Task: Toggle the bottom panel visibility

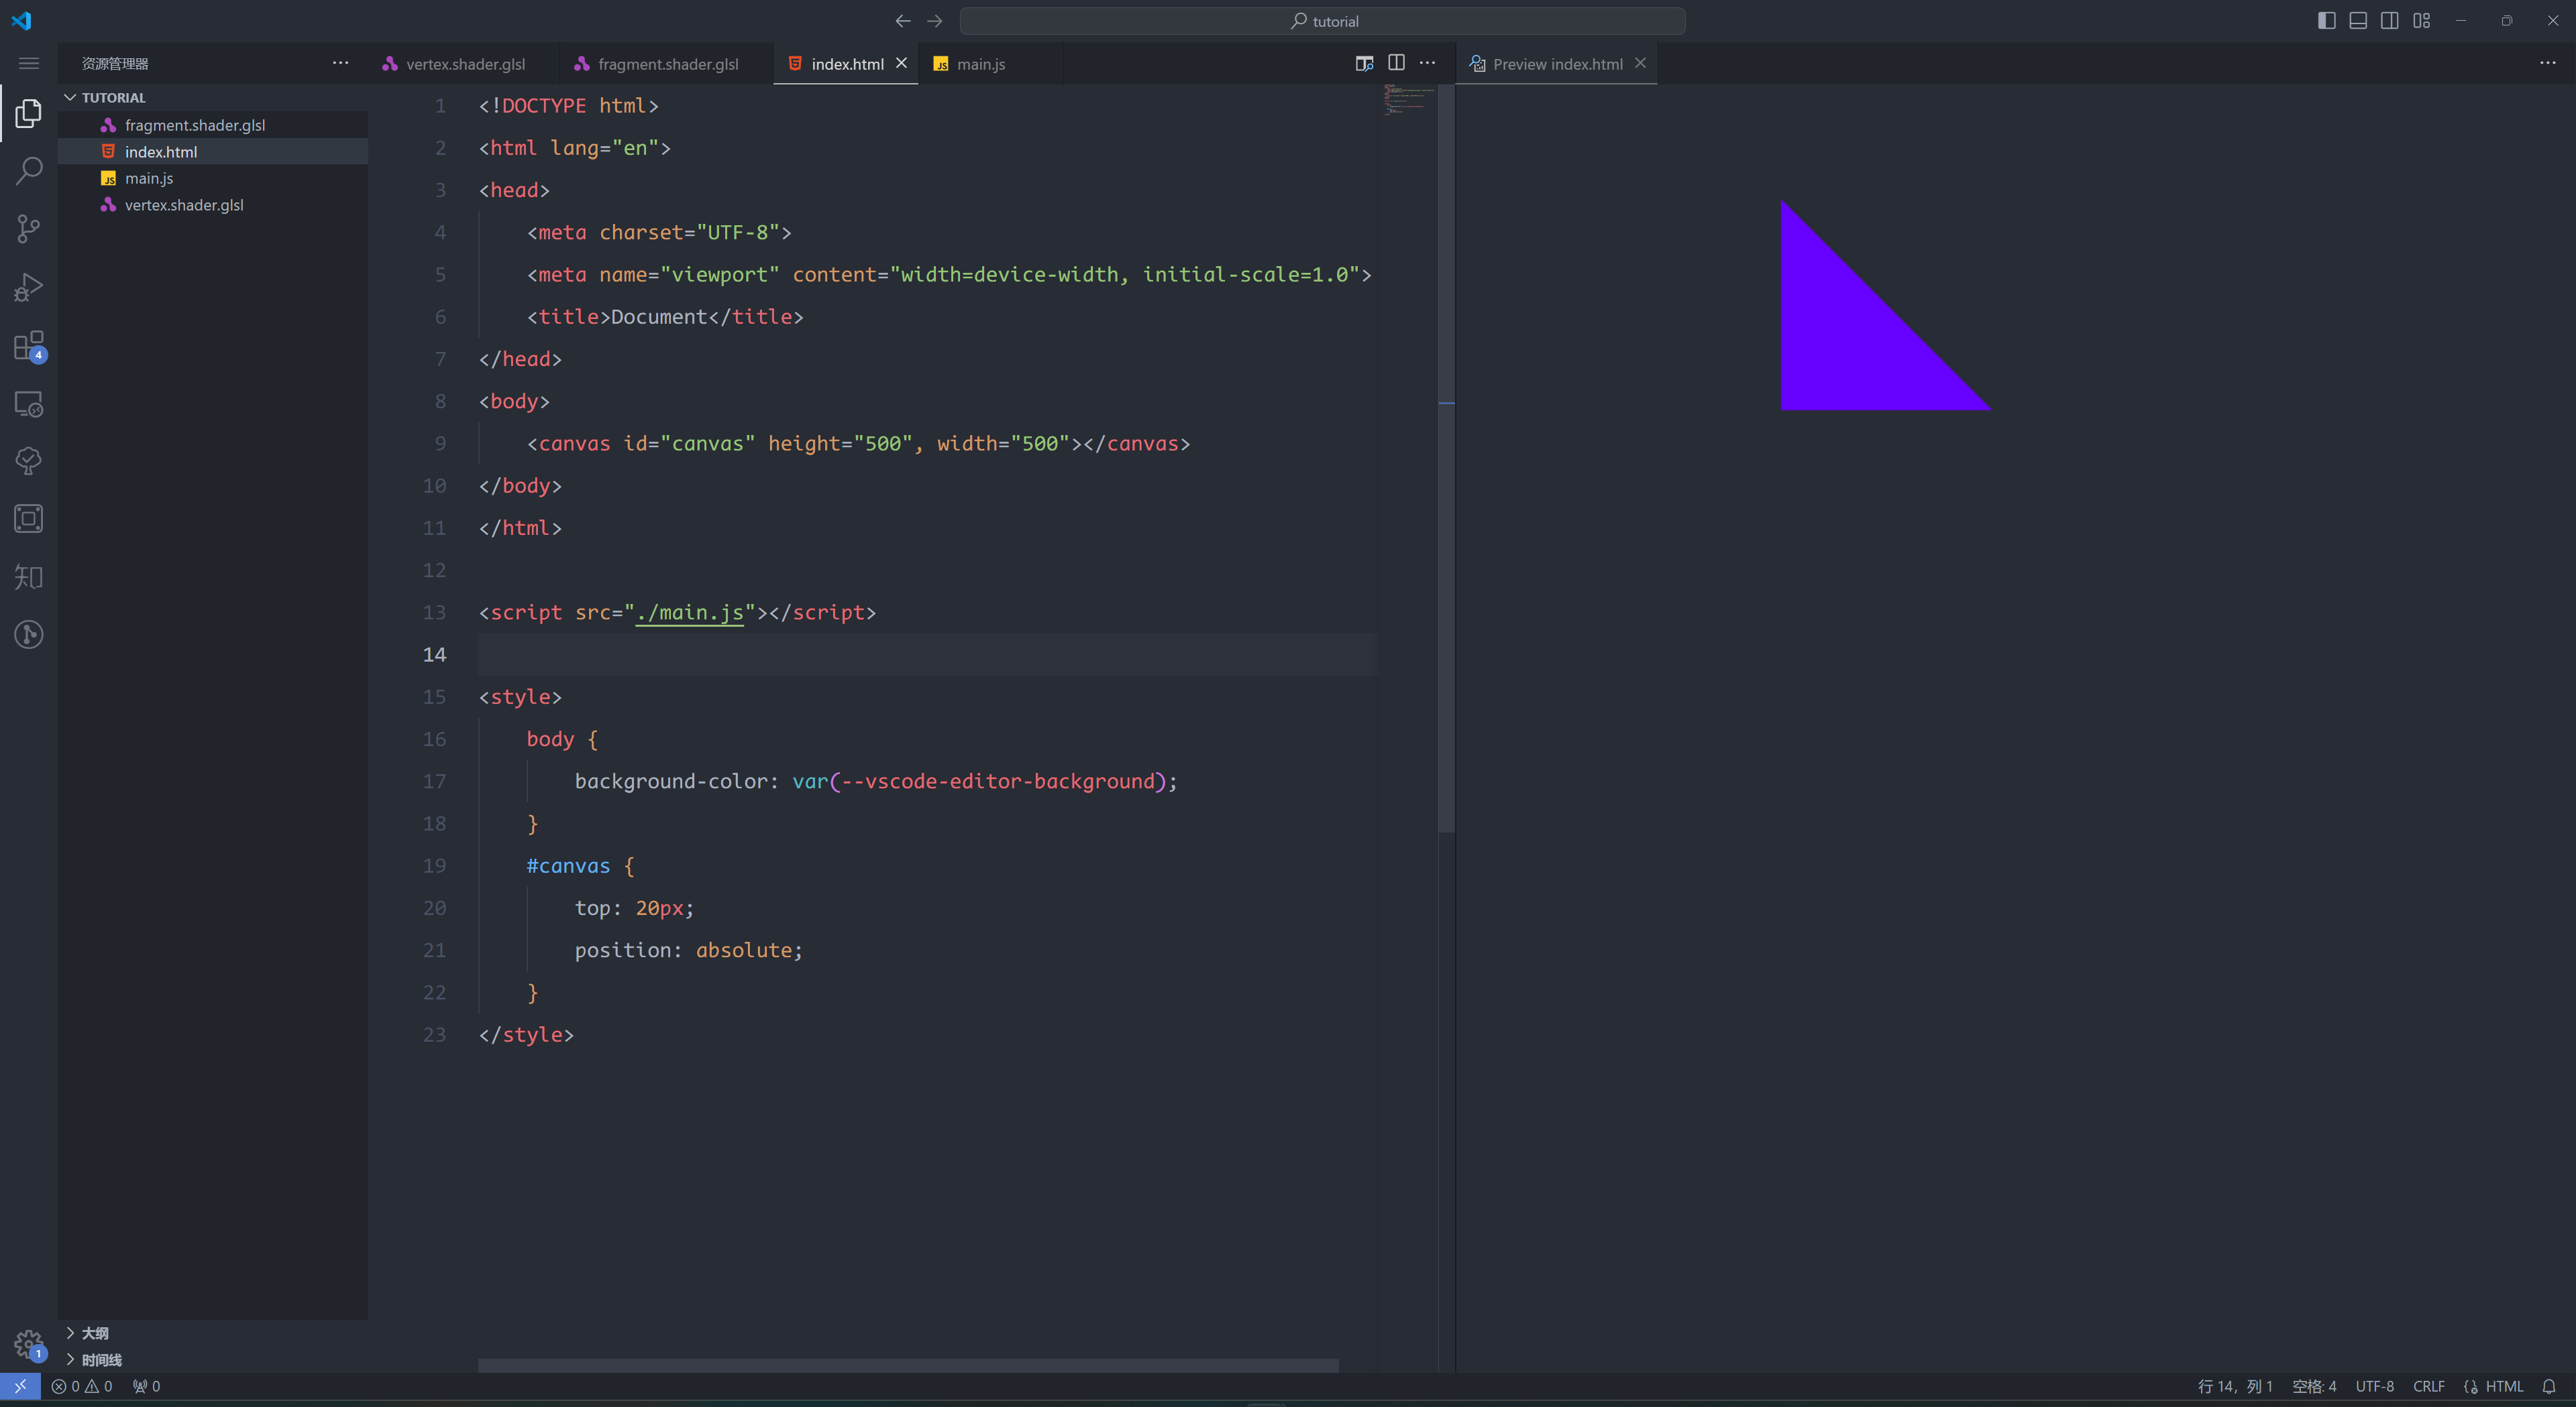Action: pyautogui.click(x=2357, y=20)
